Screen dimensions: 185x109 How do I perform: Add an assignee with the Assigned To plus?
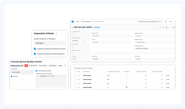point(73,34)
